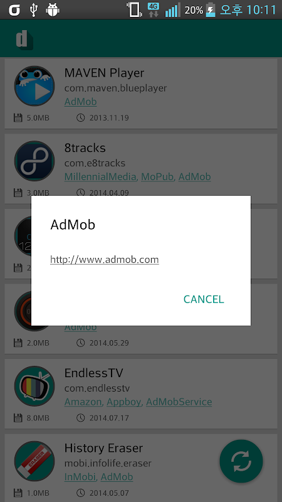282x502 pixels.
Task: Dismiss dialog with CANCEL button
Action: pyautogui.click(x=204, y=299)
